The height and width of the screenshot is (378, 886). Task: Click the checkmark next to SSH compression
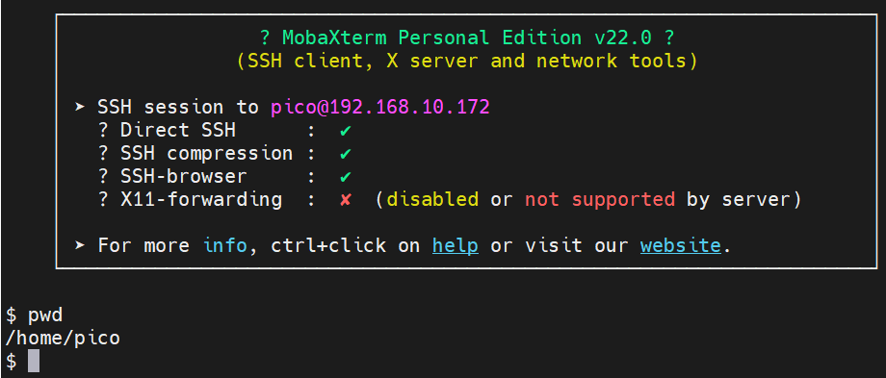click(346, 154)
